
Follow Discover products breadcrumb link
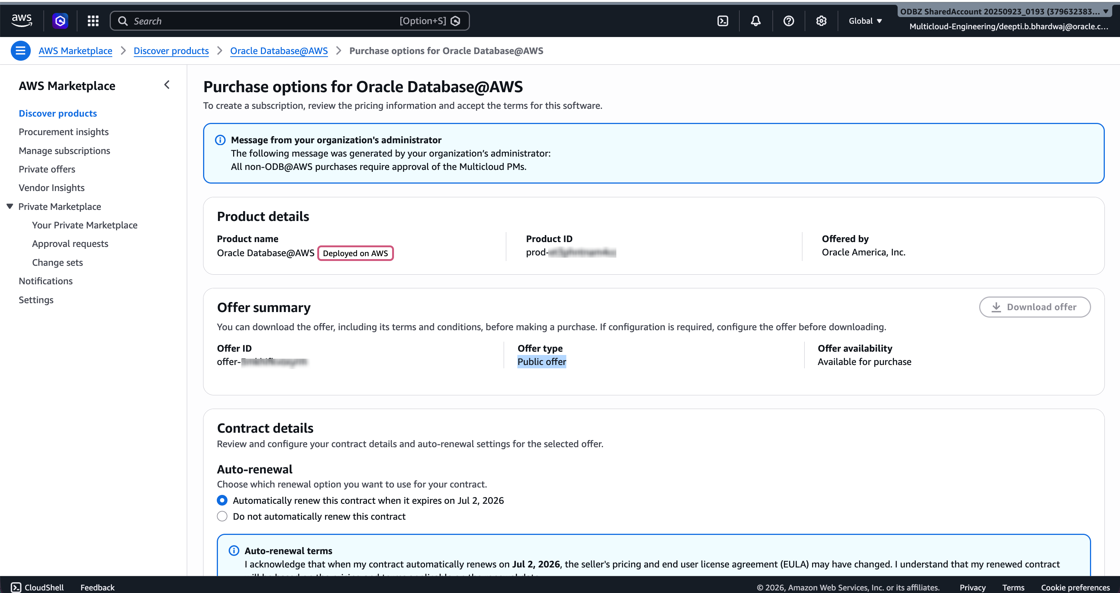(x=171, y=51)
